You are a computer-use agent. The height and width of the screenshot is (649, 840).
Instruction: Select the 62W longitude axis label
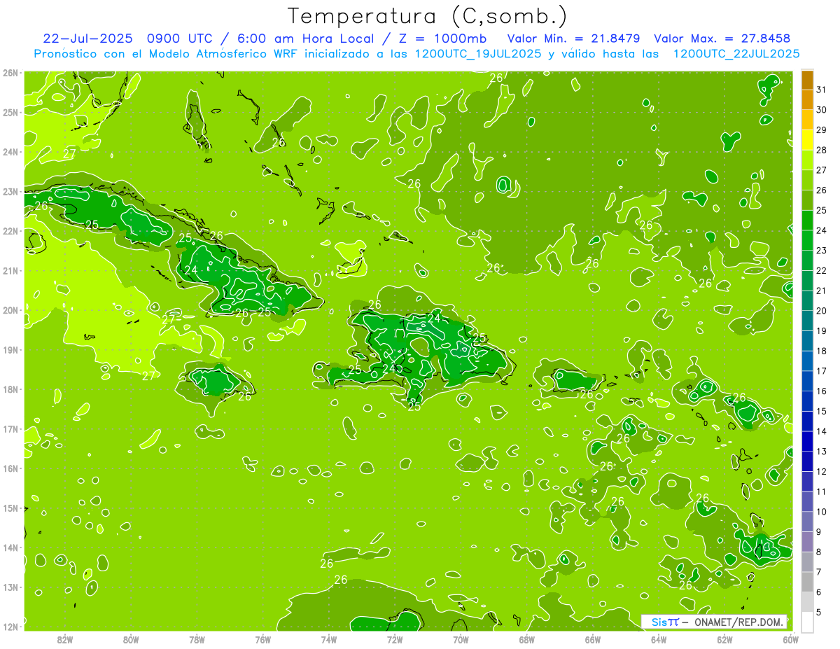pyautogui.click(x=724, y=638)
